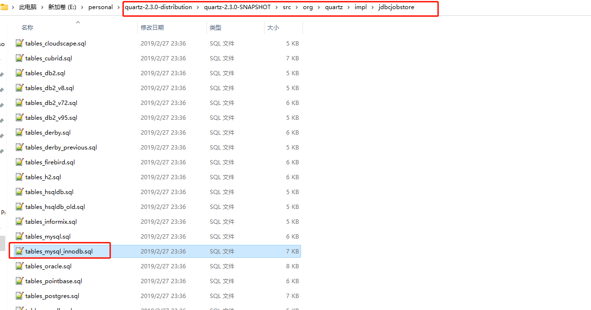Click the tables_db2_v8.sql file icon
591x310 pixels.
(19, 88)
